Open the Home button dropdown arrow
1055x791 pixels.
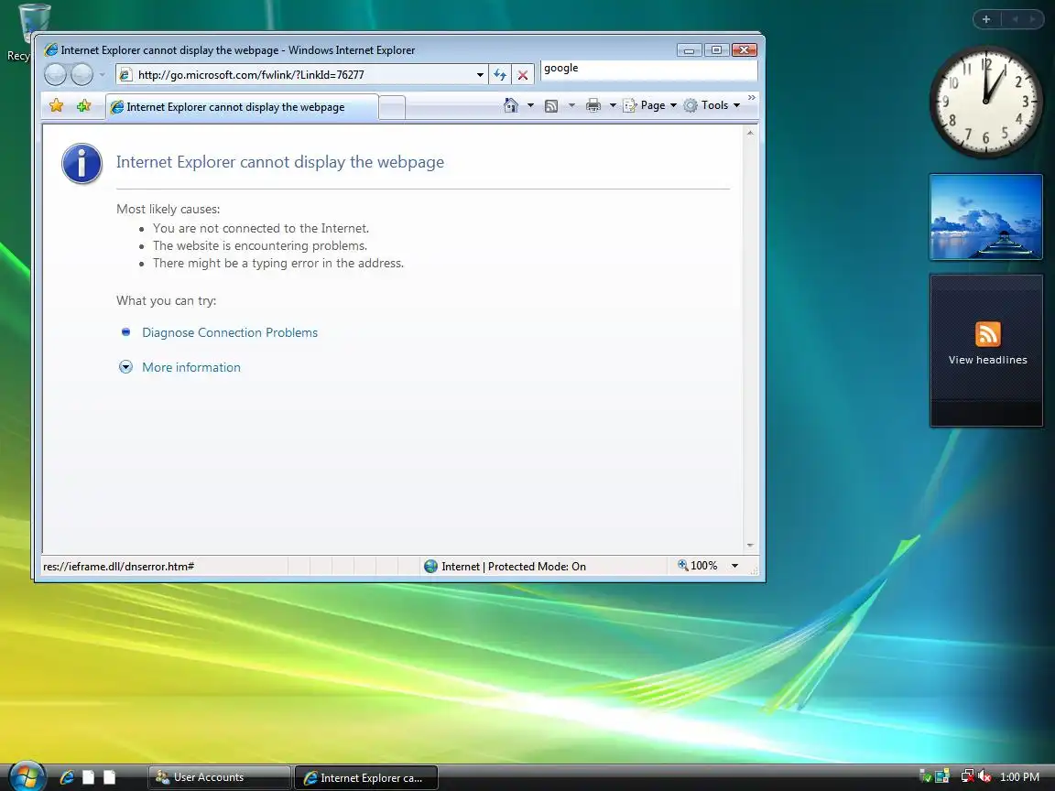tap(530, 105)
